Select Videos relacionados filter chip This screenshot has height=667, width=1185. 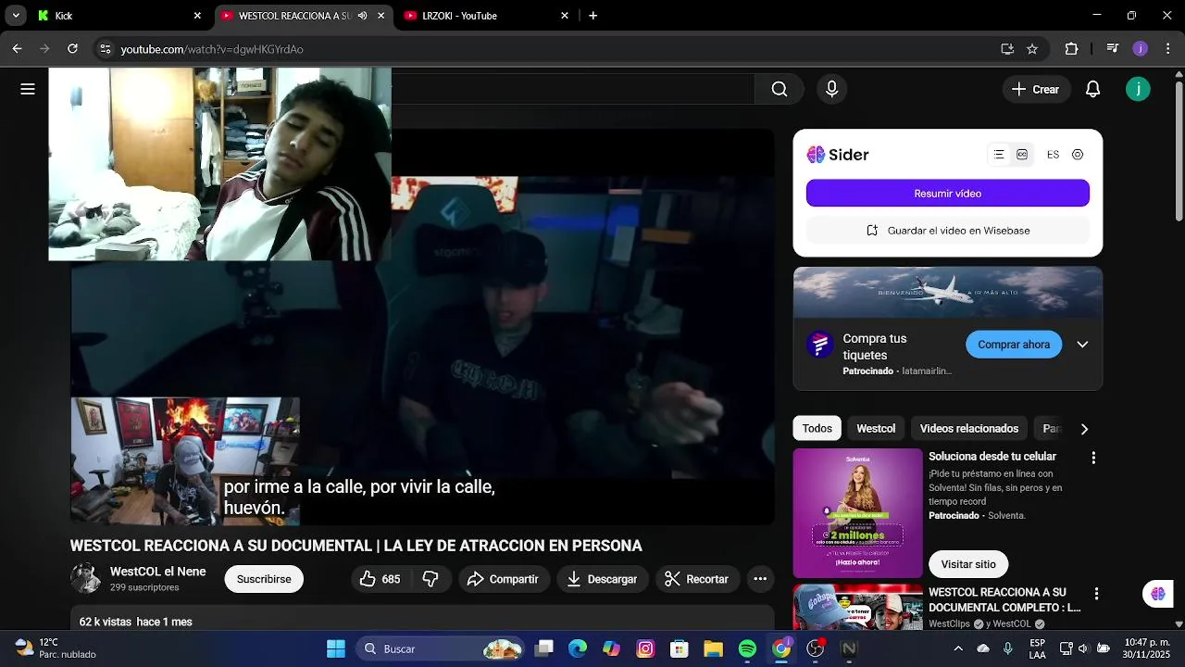pyautogui.click(x=969, y=428)
